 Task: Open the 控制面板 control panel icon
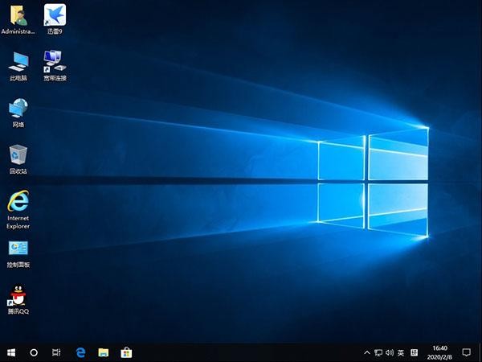click(18, 248)
